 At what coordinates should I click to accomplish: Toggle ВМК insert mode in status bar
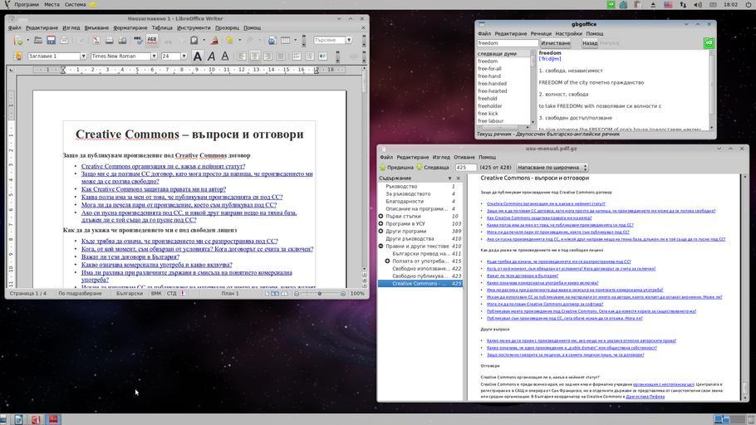click(156, 294)
